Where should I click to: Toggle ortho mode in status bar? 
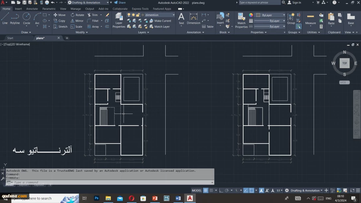(221, 190)
